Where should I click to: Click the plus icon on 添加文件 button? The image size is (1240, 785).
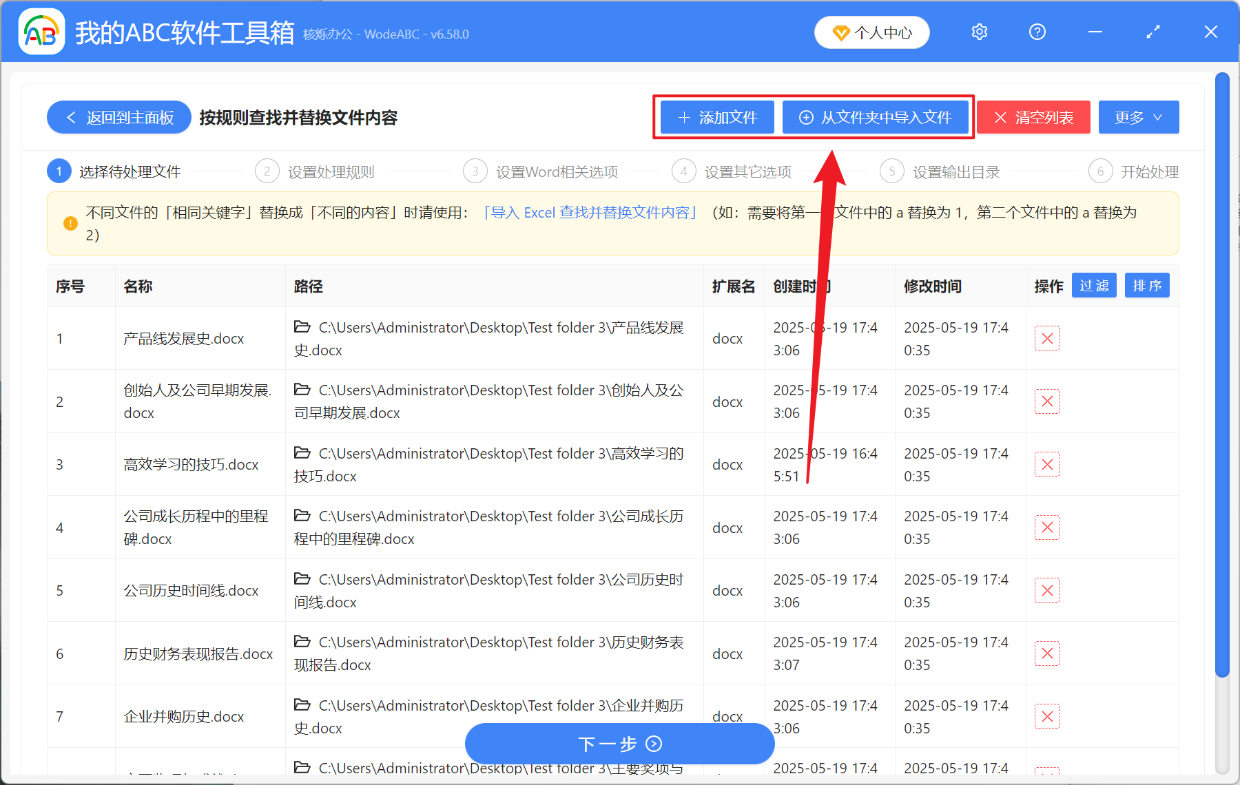[683, 117]
